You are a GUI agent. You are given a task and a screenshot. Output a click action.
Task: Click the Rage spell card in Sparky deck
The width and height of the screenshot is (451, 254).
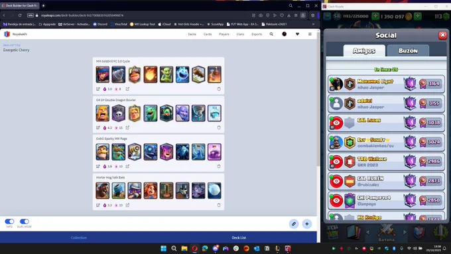click(215, 152)
